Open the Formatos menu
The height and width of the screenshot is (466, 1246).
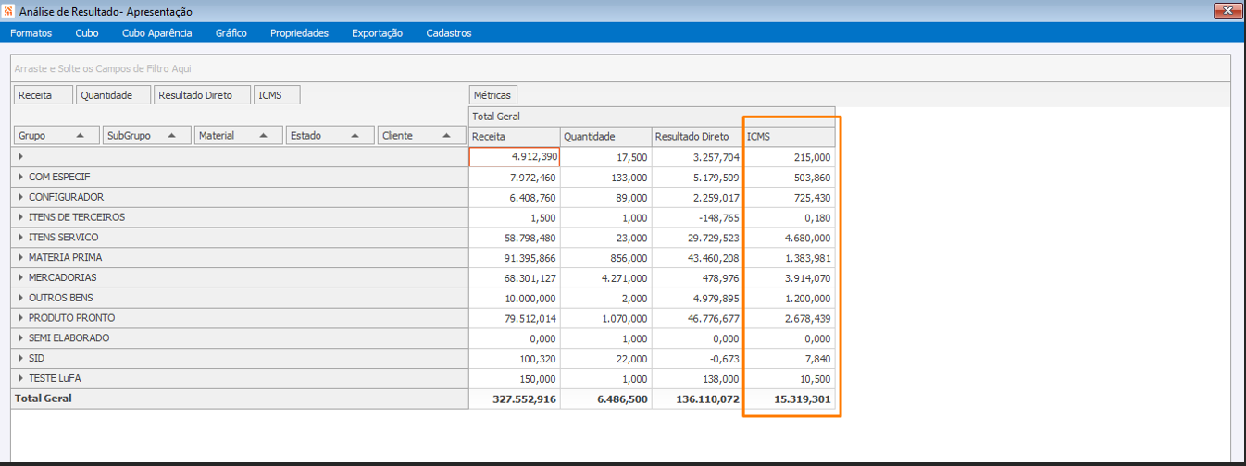click(31, 32)
